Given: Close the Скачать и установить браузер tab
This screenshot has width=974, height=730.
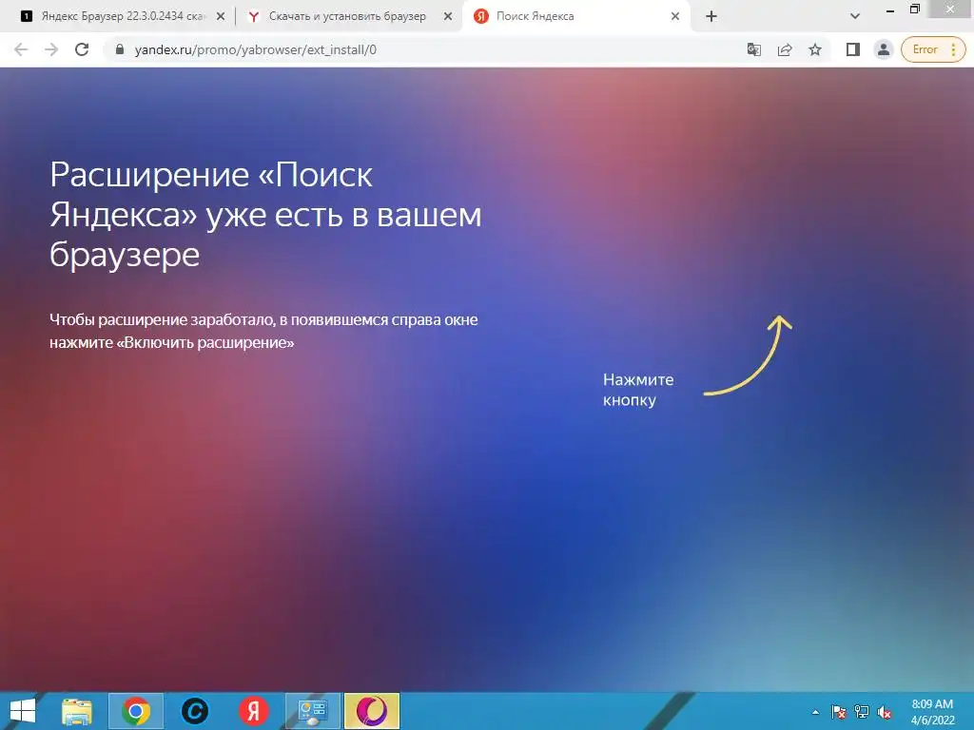Looking at the screenshot, I should pyautogui.click(x=448, y=17).
